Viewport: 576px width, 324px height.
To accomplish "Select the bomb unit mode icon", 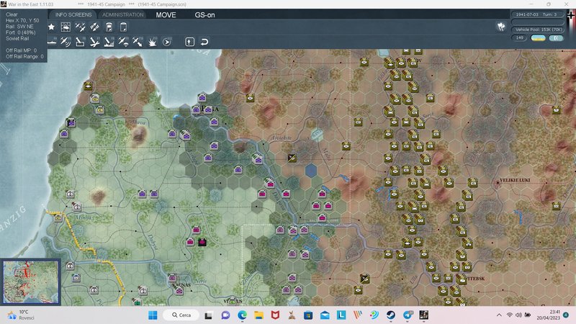I will click(80, 42).
